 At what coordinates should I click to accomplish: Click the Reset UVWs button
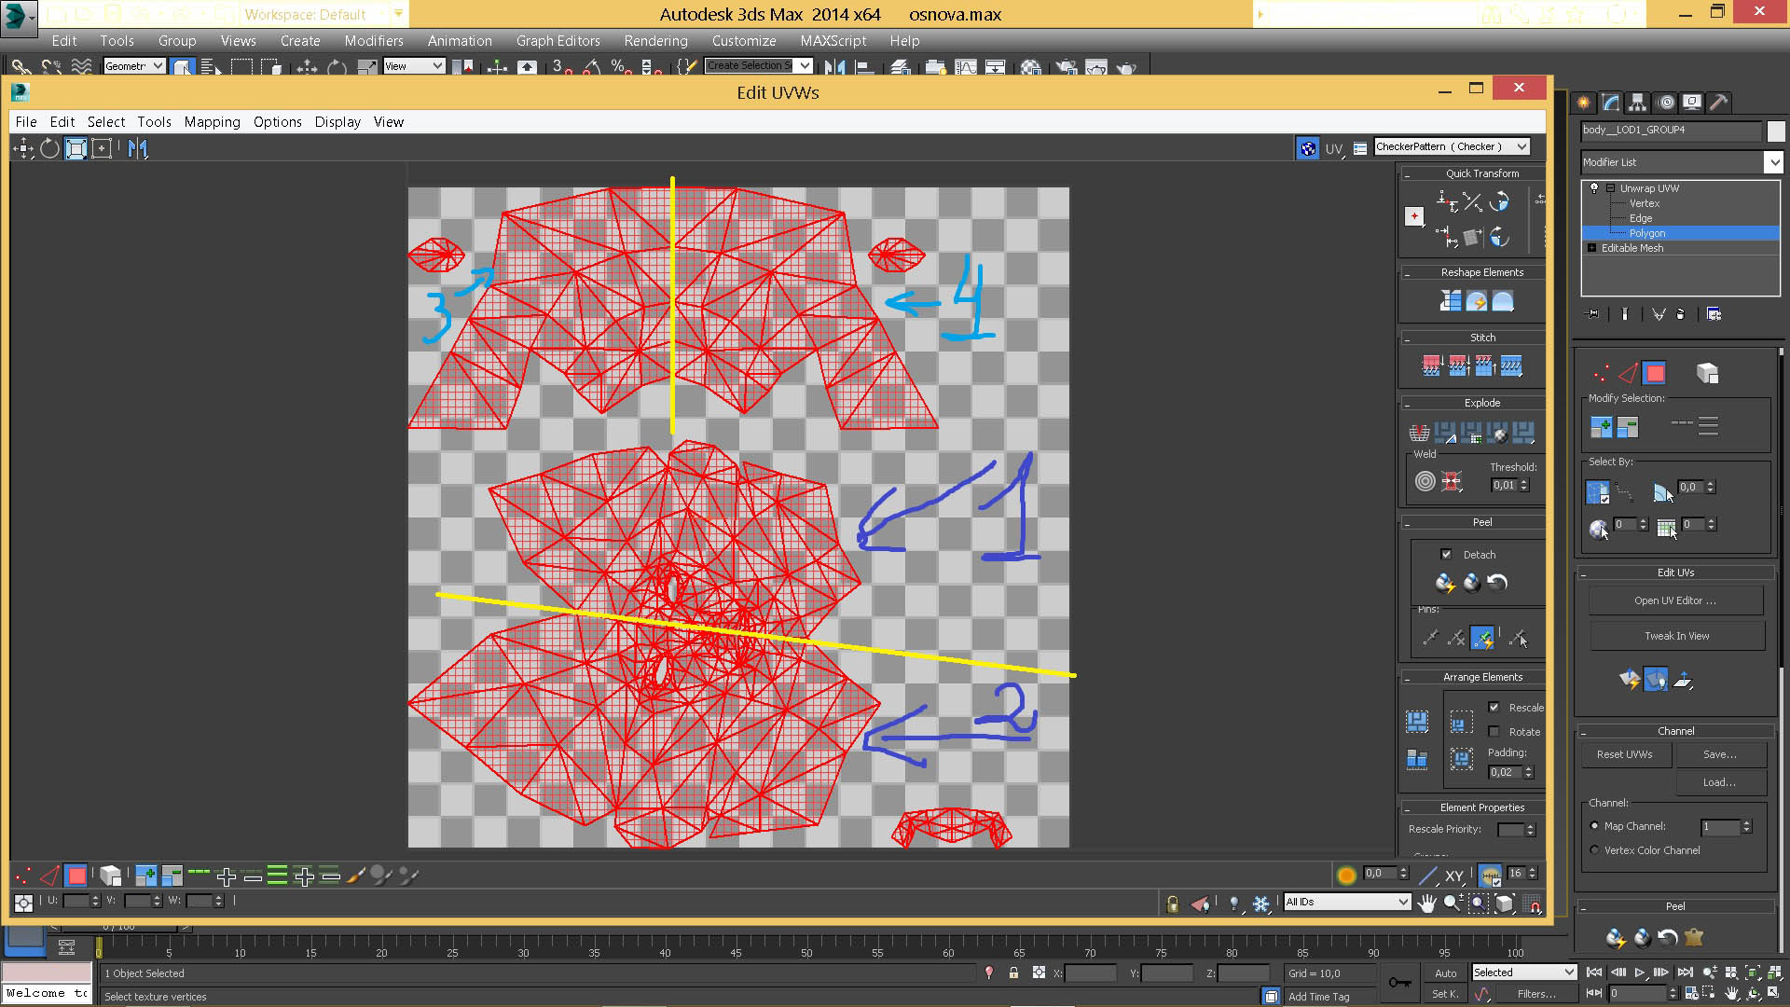coord(1624,754)
